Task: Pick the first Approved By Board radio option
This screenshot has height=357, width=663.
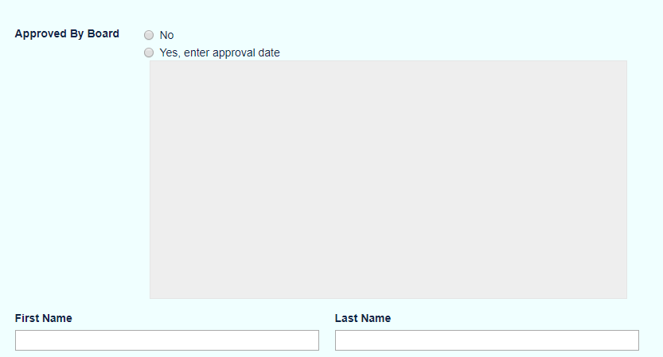Action: (x=148, y=35)
